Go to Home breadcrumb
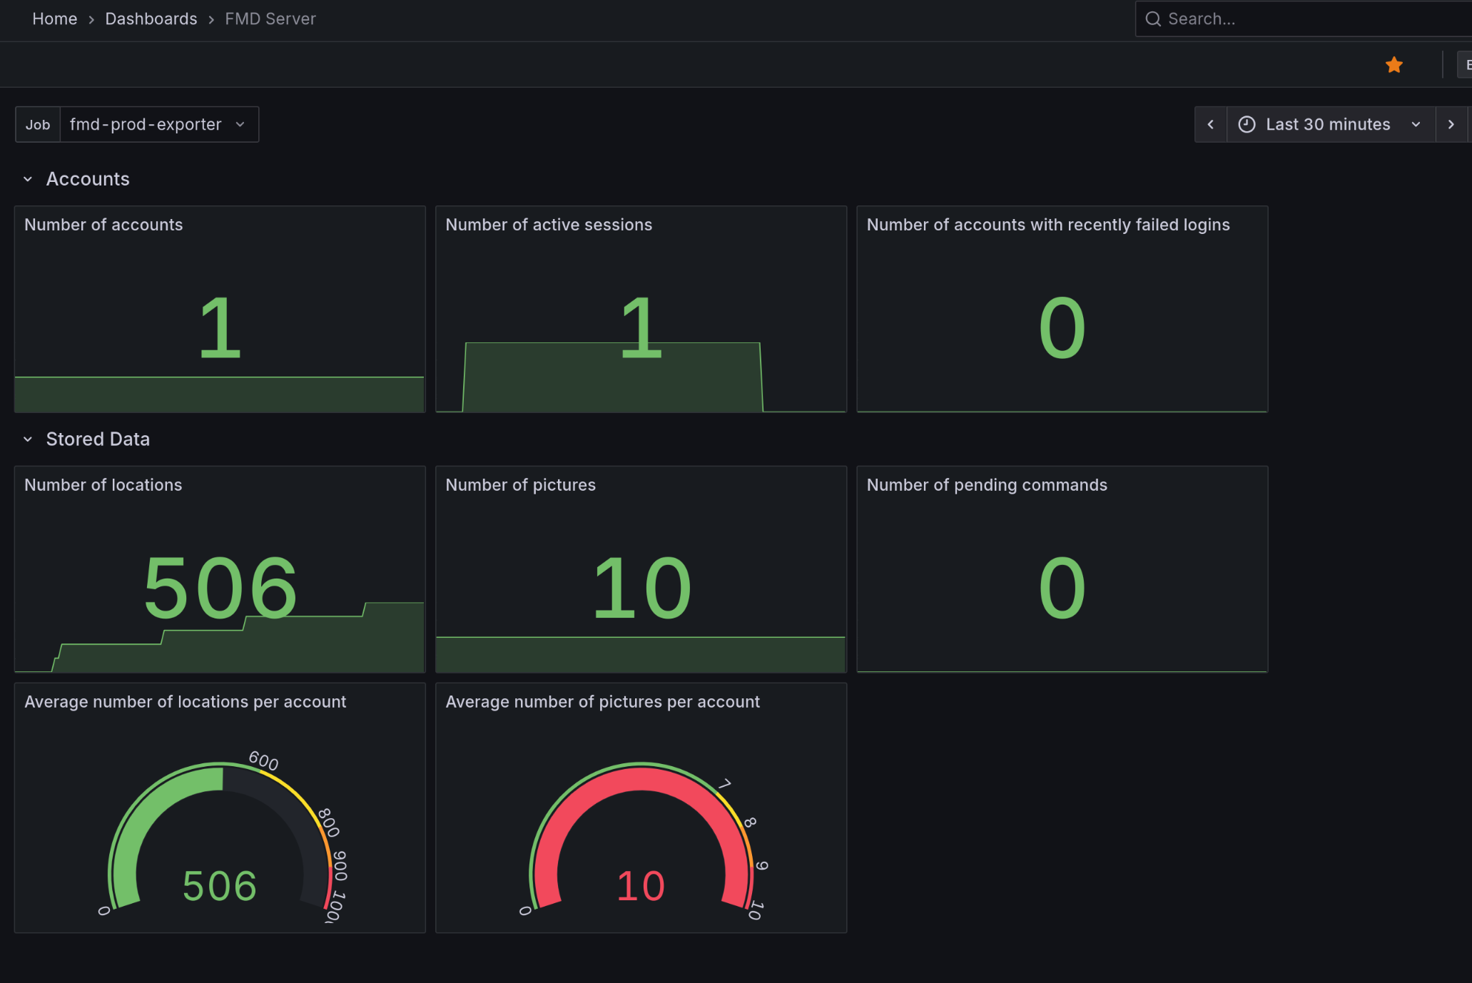This screenshot has width=1472, height=983. [x=54, y=19]
